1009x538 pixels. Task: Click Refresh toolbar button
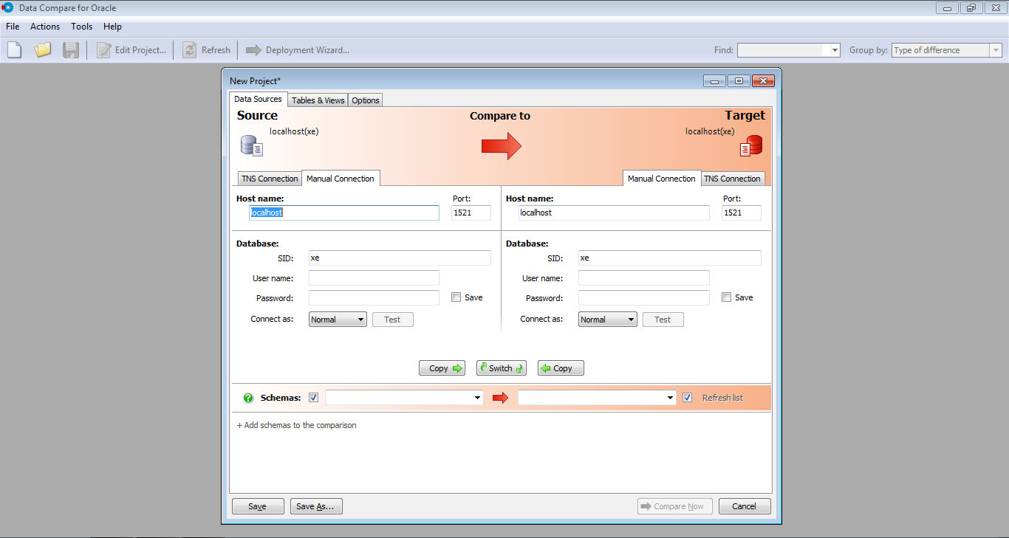[x=207, y=50]
